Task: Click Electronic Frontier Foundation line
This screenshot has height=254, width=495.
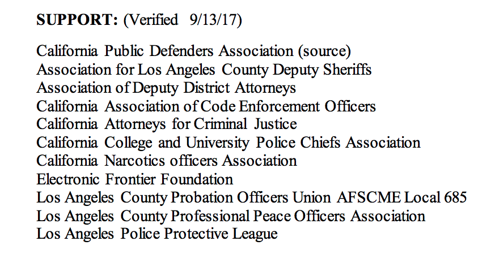Action: pyautogui.click(x=135, y=179)
